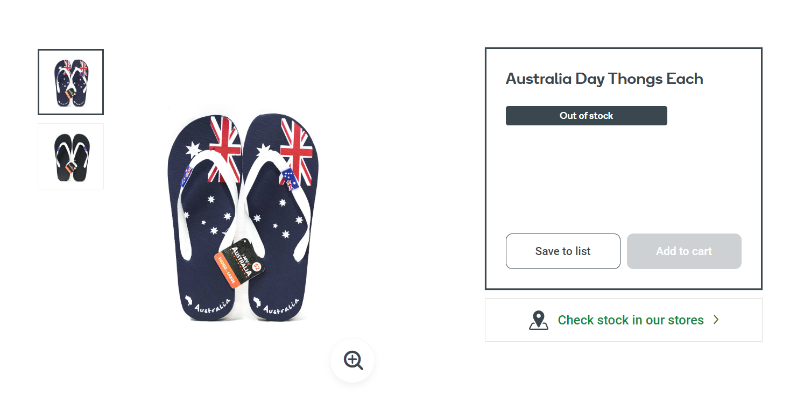The image size is (790, 396).
Task: Select the black thongs alternate thumbnail
Action: 70,156
